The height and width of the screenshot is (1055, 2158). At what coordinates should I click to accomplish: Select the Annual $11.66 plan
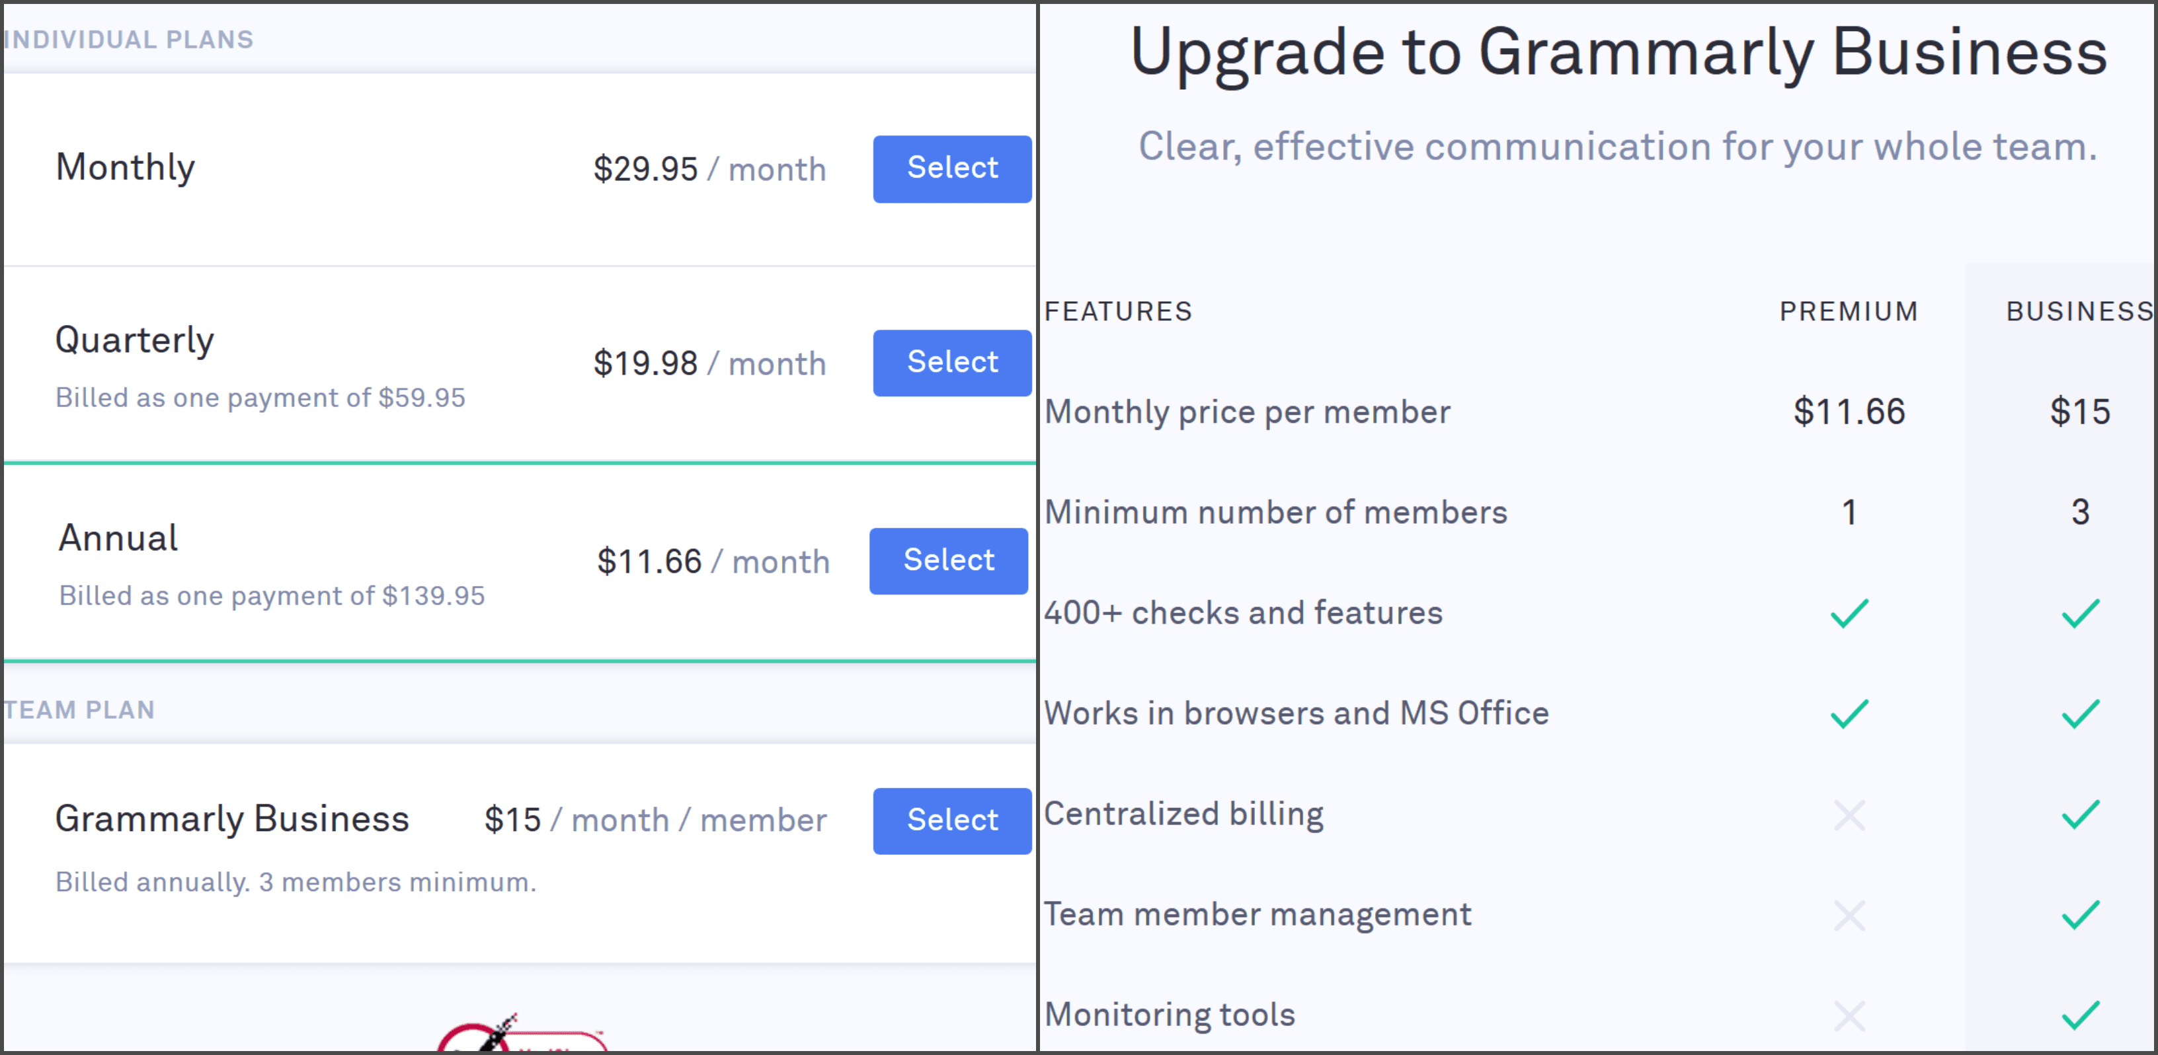(948, 560)
